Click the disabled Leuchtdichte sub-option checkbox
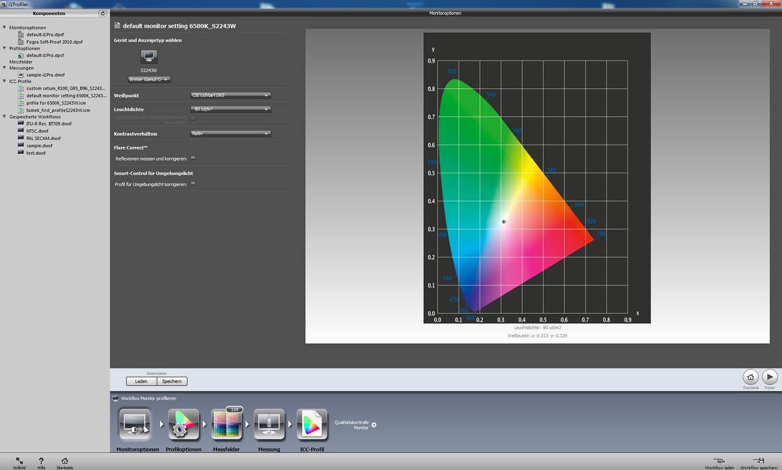This screenshot has height=470, width=782. (x=193, y=119)
